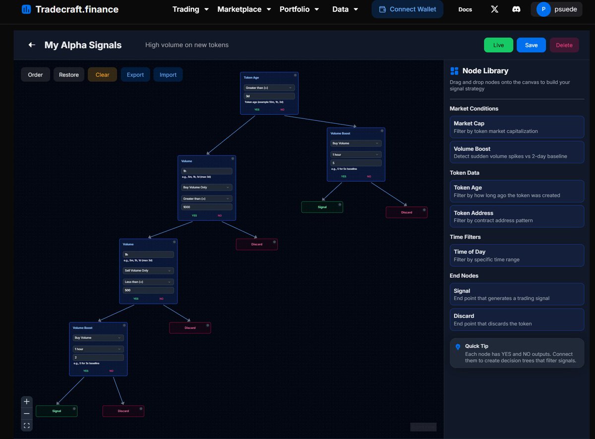Click the Restore toolbar button

(x=69, y=75)
